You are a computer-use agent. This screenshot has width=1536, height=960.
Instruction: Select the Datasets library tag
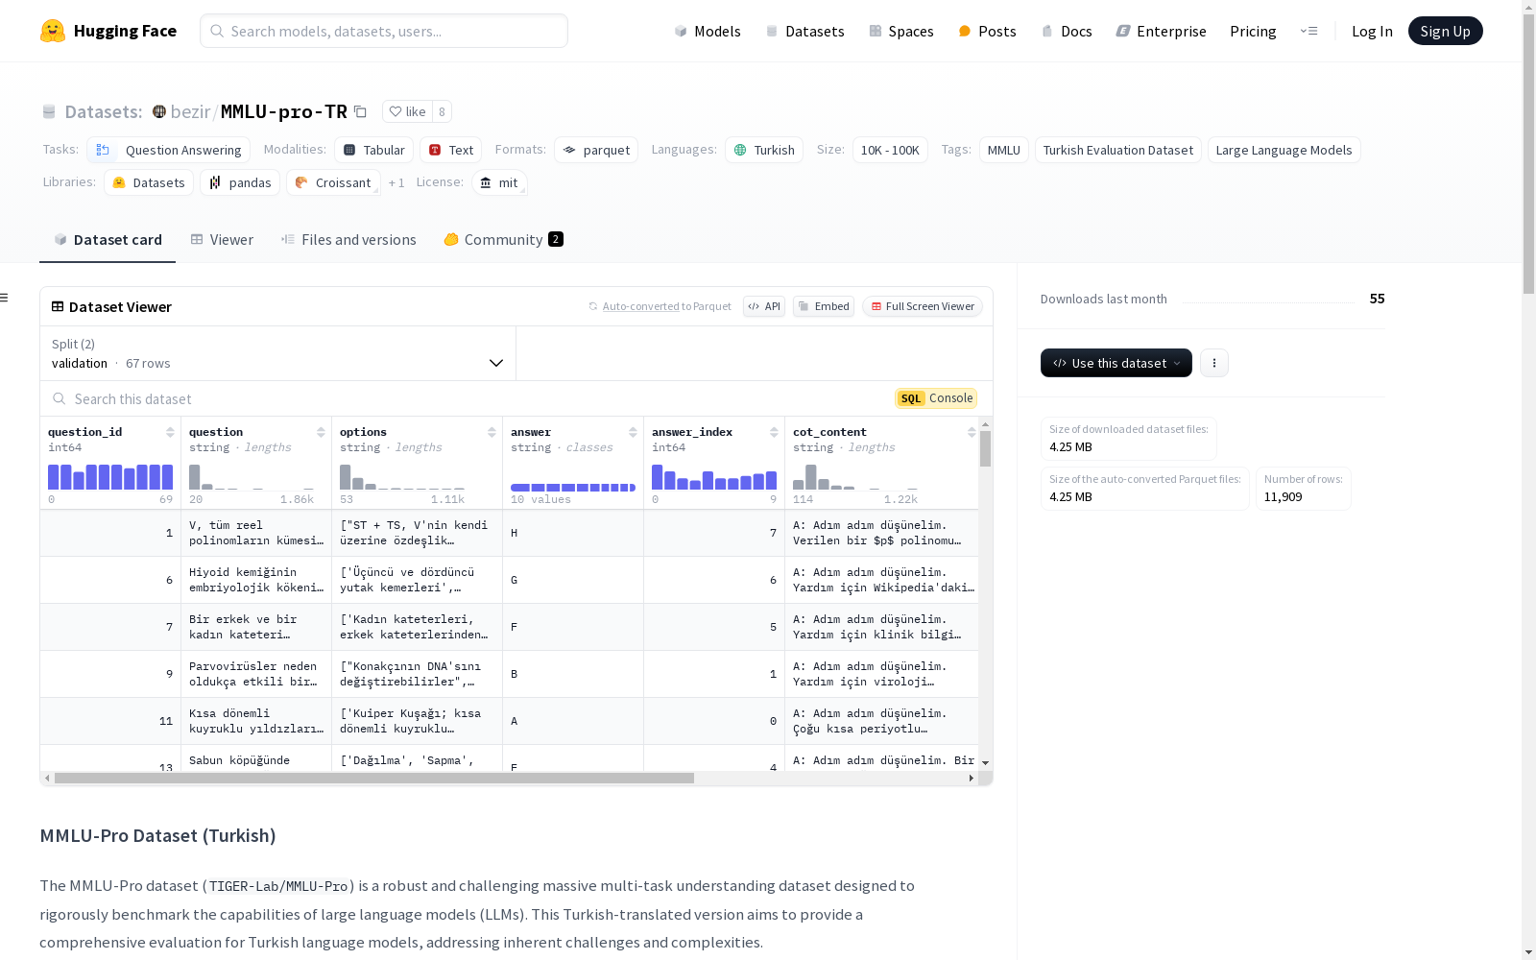coord(149,182)
